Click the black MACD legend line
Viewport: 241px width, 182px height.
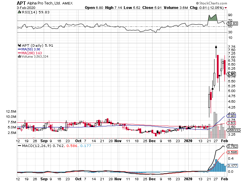pyautogui.click(x=19, y=146)
